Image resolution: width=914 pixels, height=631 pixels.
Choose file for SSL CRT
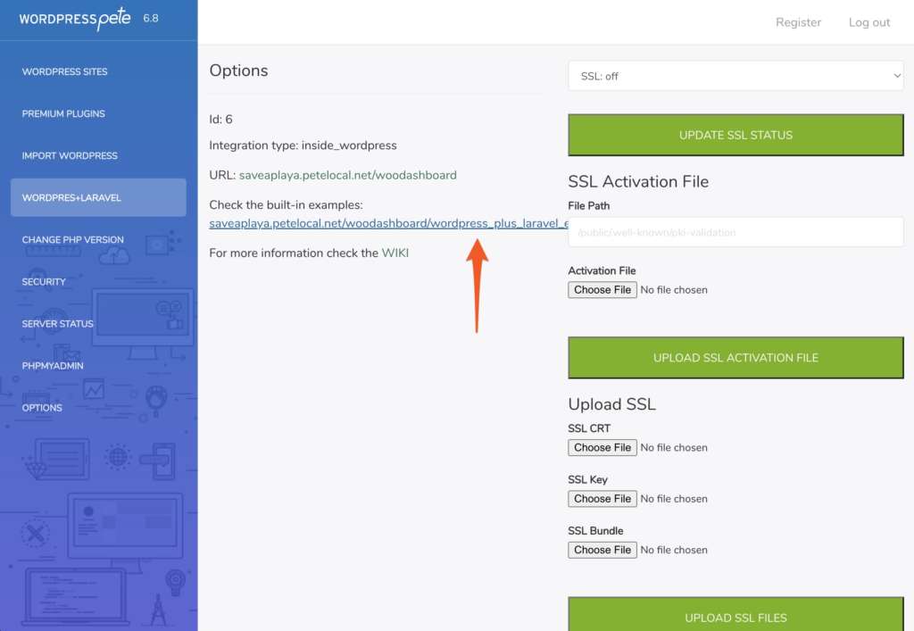click(602, 448)
